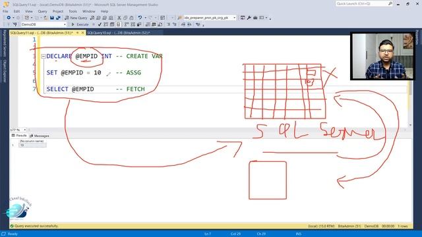Switch to the Messages tab
This screenshot has width=422, height=237.
coord(40,136)
